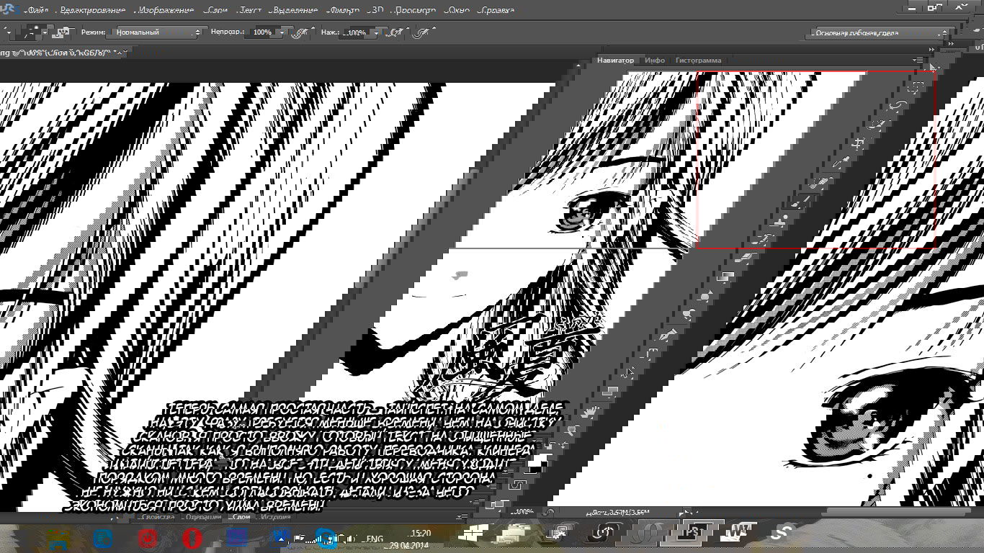
Task: Open the Текст menu
Action: click(x=250, y=11)
